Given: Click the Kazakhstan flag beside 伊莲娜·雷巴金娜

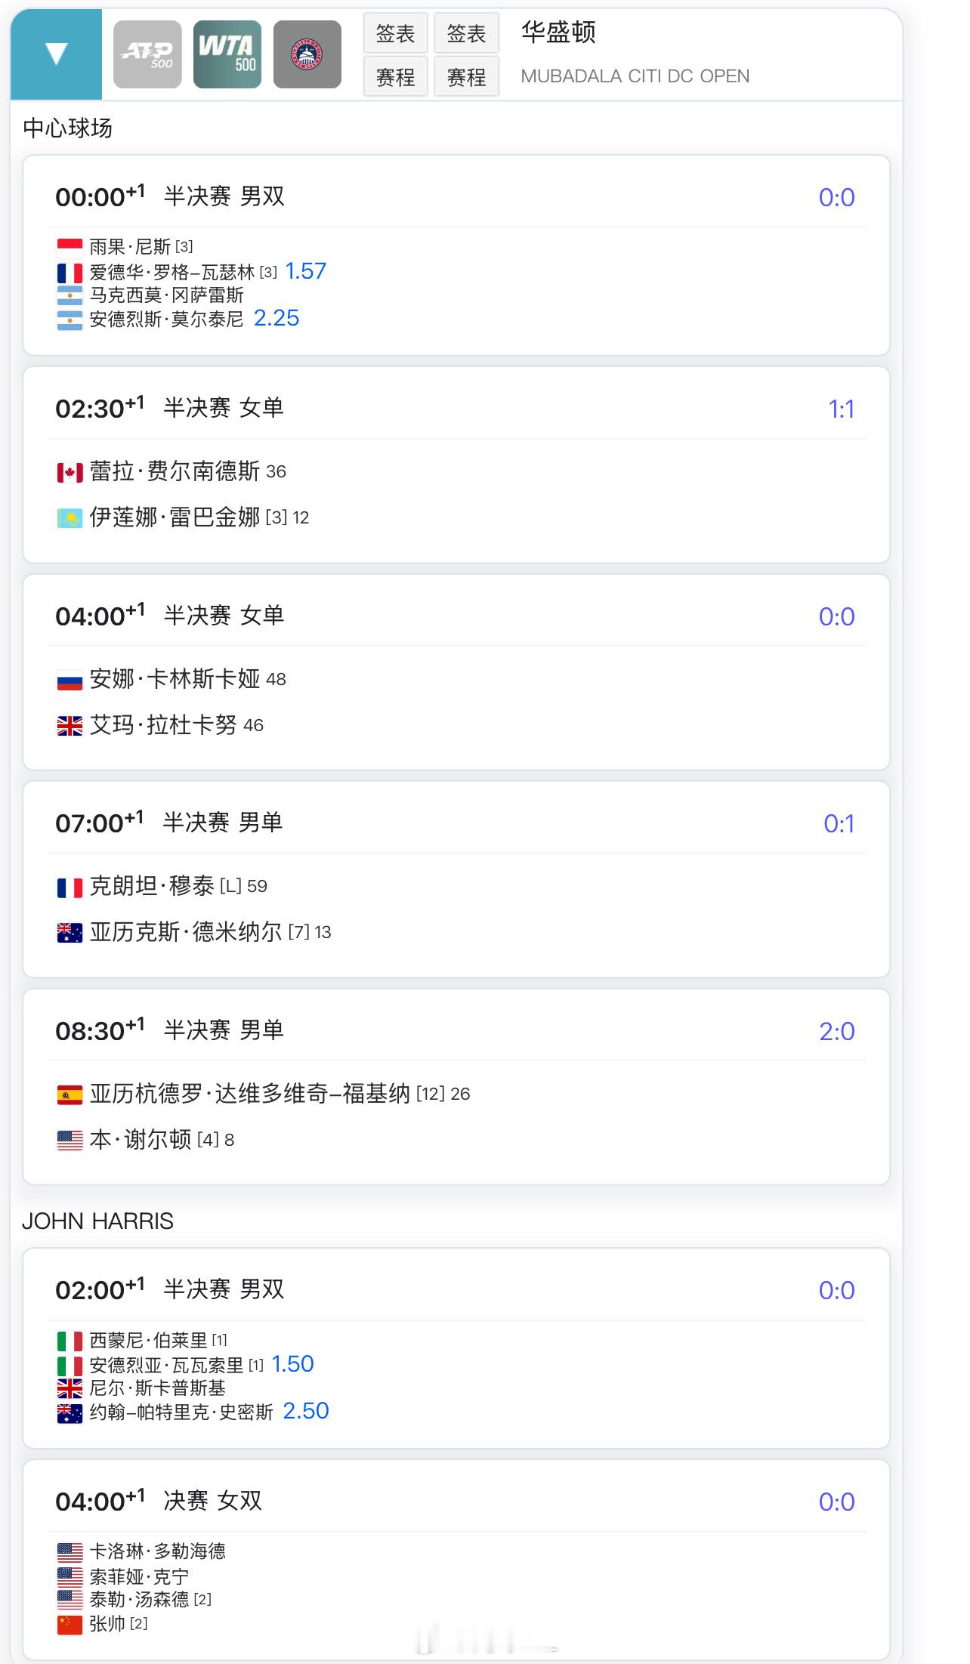Looking at the screenshot, I should (70, 518).
